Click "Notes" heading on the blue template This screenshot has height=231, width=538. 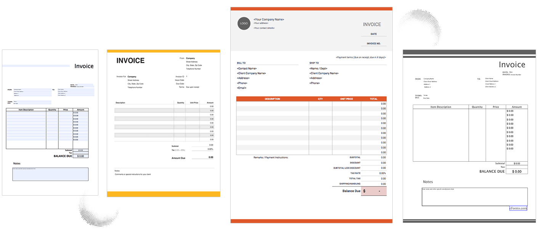(x=17, y=164)
